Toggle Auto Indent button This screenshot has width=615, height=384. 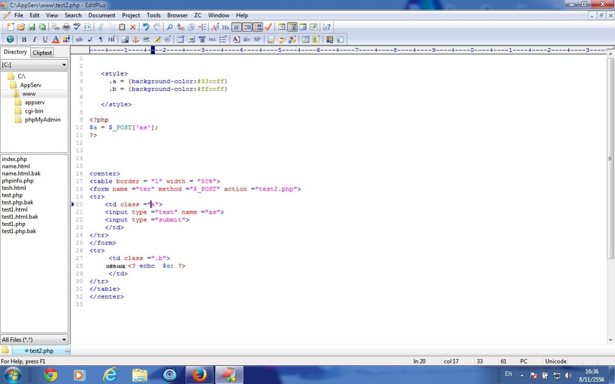tap(247, 27)
